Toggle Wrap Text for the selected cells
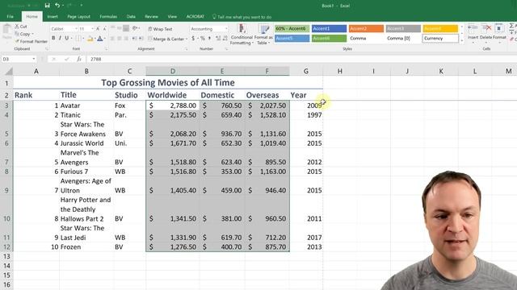This screenshot has width=517, height=290. point(160,29)
